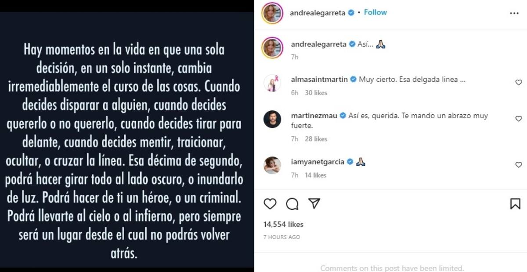Like iamyanetgarcia's comment heart
The image size is (527, 272).
pyautogui.click(x=518, y=165)
